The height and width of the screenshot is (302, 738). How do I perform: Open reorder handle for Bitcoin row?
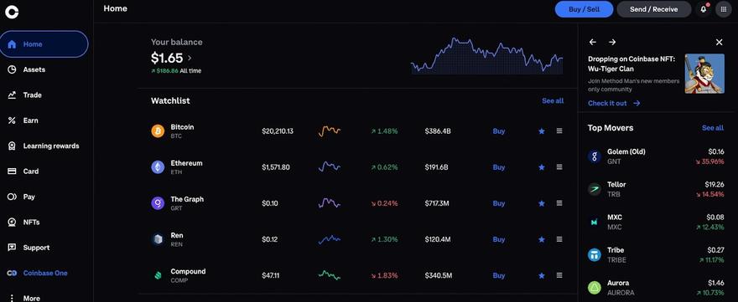point(559,131)
